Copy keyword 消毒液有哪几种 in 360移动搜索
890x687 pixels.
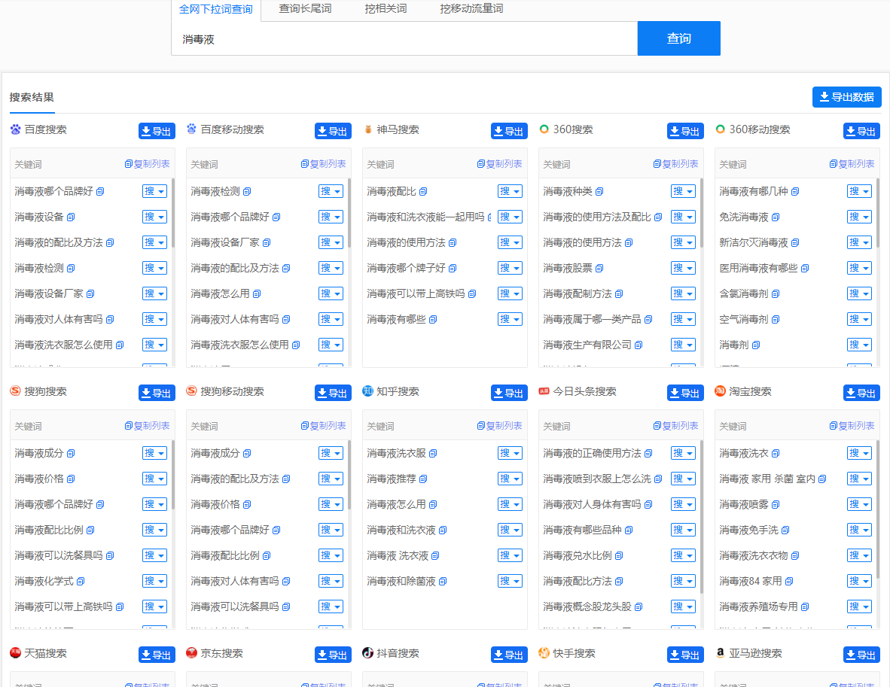click(795, 192)
